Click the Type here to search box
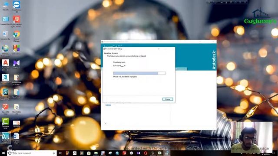278x156 pixels. pos(32,153)
